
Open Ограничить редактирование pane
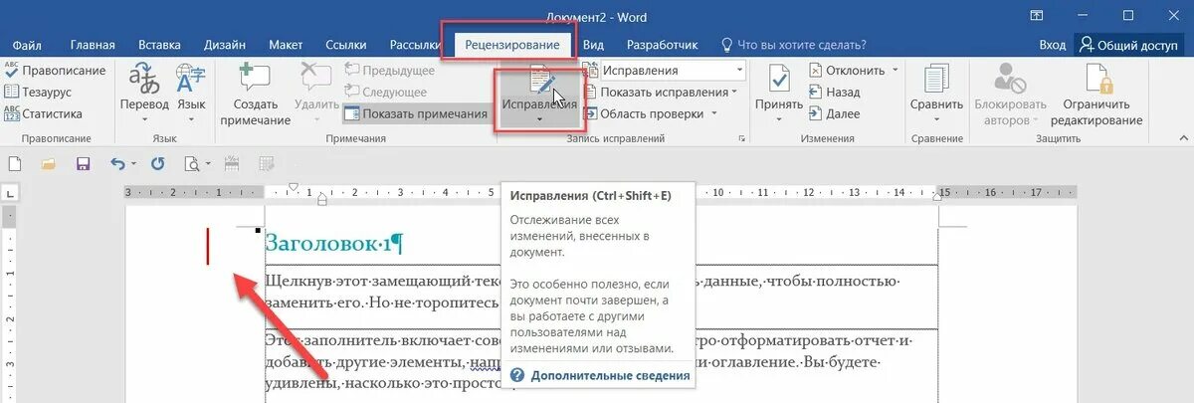(1096, 95)
